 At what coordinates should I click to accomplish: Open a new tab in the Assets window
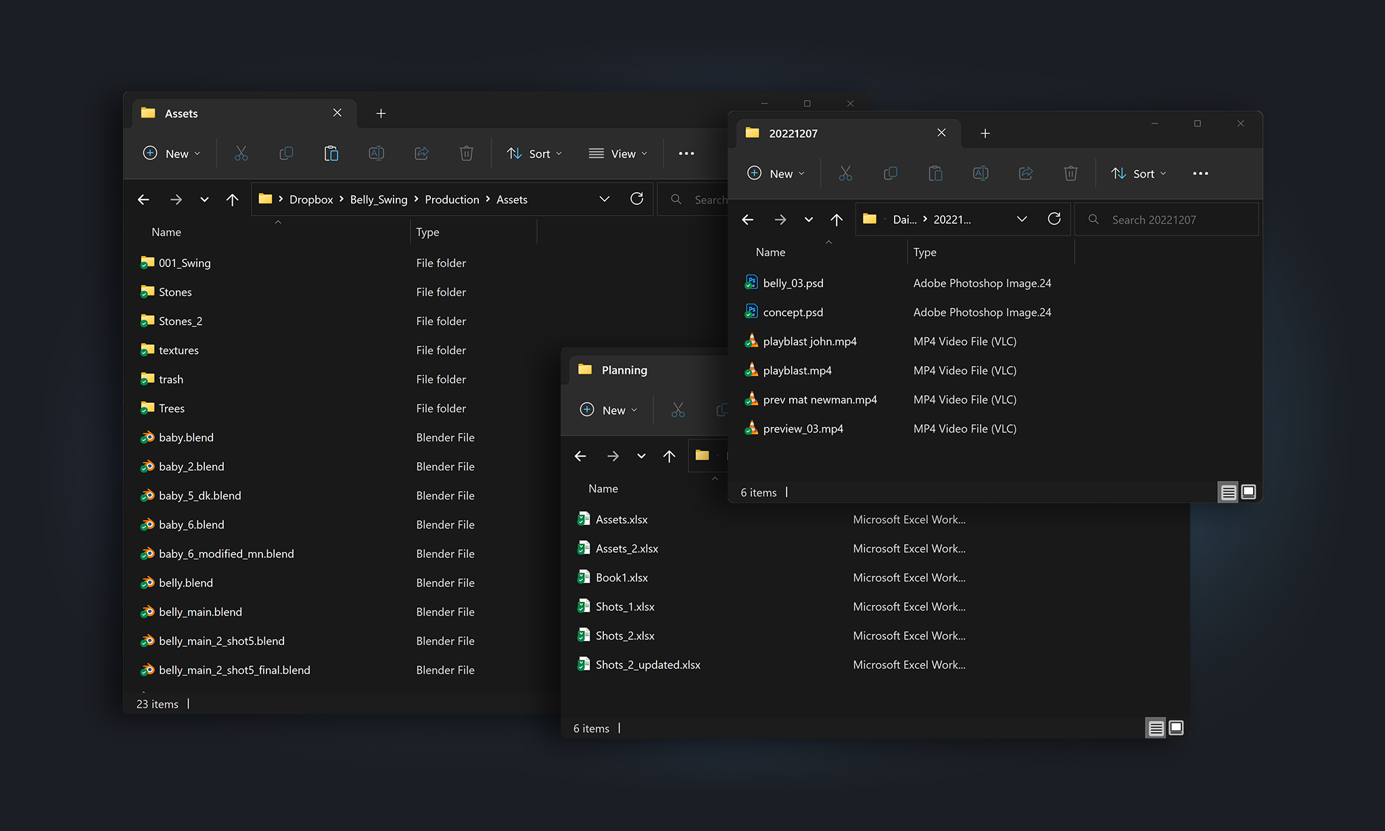[380, 113]
